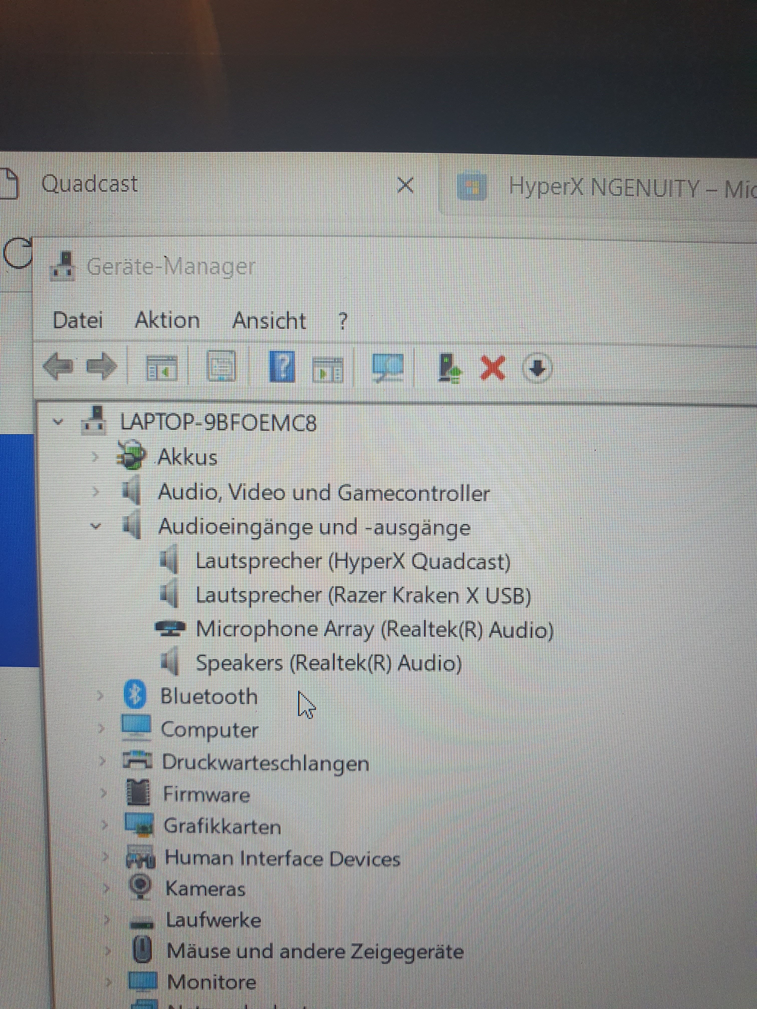757x1009 pixels.
Task: Open the Datei menu
Action: (78, 320)
